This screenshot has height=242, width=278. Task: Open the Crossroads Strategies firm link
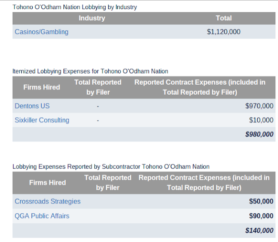pos(47,202)
